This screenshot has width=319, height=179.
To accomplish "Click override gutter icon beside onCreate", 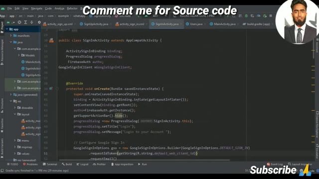I will coord(51,89).
